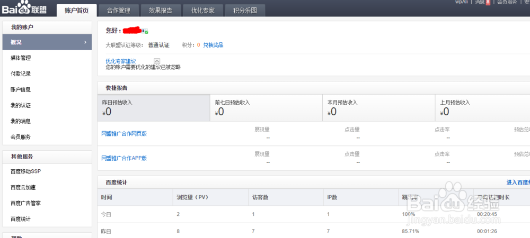Image resolution: width=530 pixels, height=238 pixels.
Task: Switch to 账户首页 tab
Action: point(77,11)
